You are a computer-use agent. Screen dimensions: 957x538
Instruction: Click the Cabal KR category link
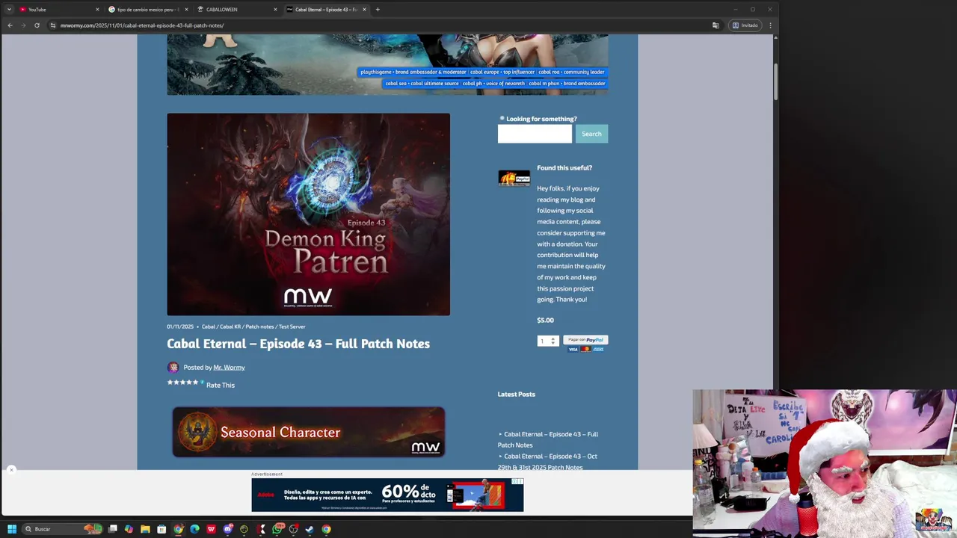coord(230,327)
